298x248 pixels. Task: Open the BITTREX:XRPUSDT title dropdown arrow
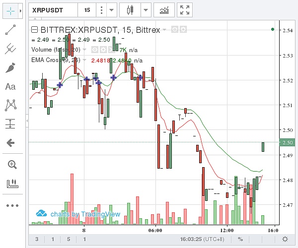pos(164,30)
